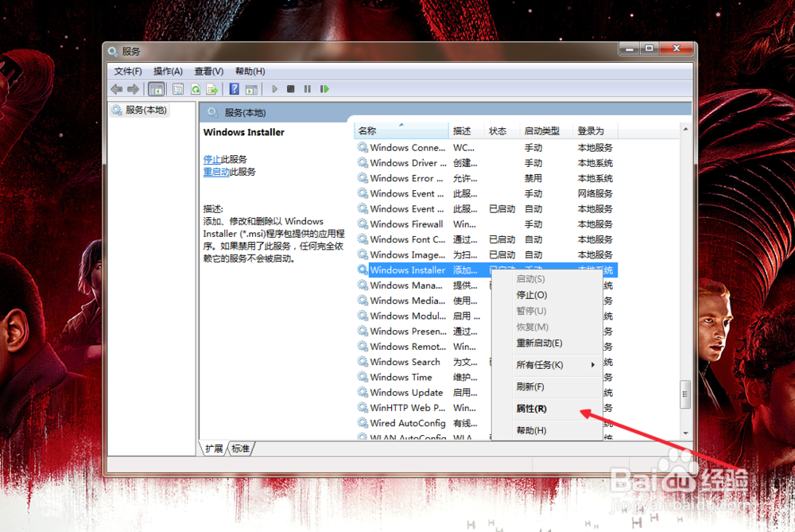The image size is (795, 532).
Task: Sort by the 启动类型 column header
Action: point(546,131)
